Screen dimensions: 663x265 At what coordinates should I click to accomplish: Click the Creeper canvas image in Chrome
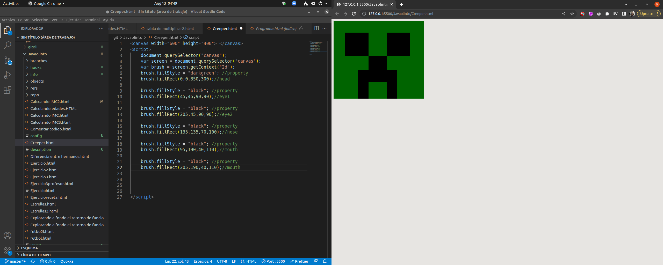tap(379, 60)
